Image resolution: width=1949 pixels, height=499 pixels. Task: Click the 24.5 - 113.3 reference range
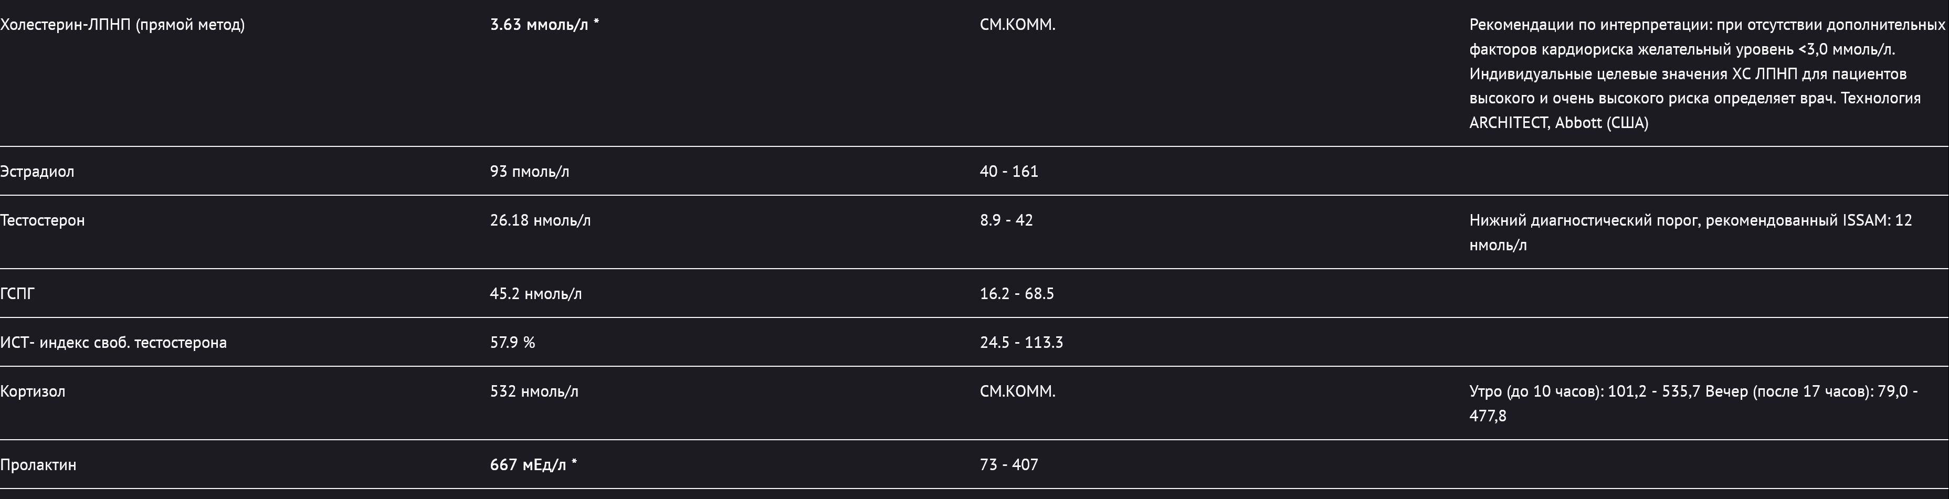tap(1021, 343)
